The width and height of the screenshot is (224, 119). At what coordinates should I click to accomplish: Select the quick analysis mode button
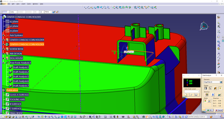tap(206, 101)
